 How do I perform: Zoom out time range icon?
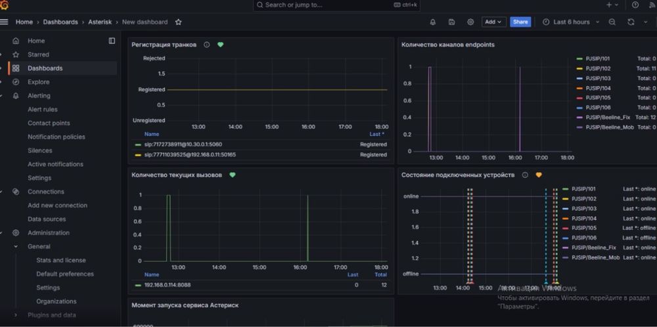coord(612,22)
